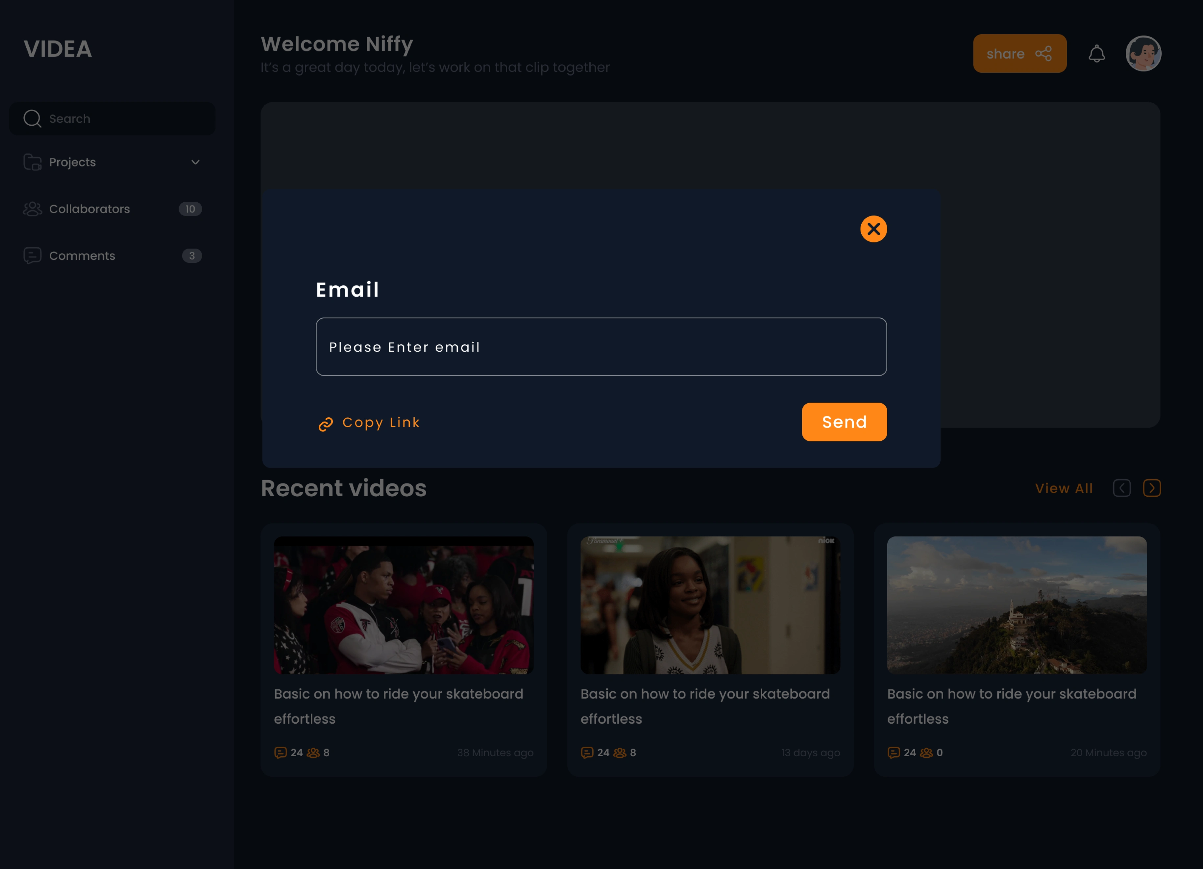Expand the Projects dropdown chevron

tap(195, 162)
